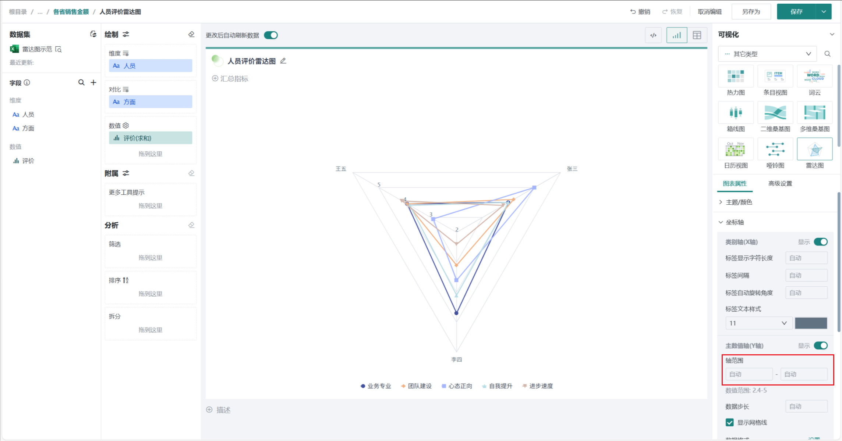The width and height of the screenshot is (842, 441).
Task: Toggle auto refresh data switch
Action: (271, 35)
